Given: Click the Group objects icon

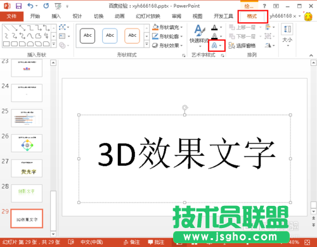Looking at the screenshot, I should (268, 36).
